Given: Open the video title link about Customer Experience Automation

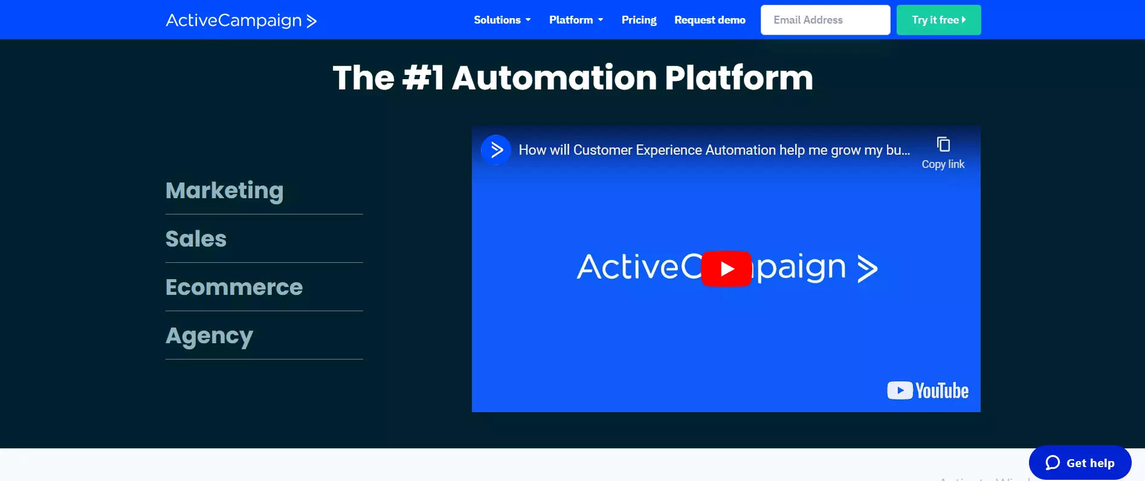Looking at the screenshot, I should point(714,150).
